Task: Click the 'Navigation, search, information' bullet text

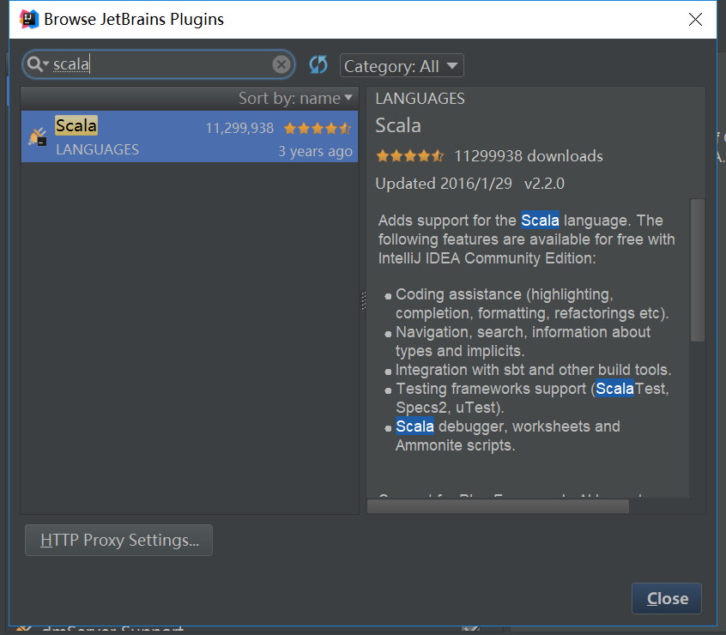Action: pyautogui.click(x=523, y=342)
